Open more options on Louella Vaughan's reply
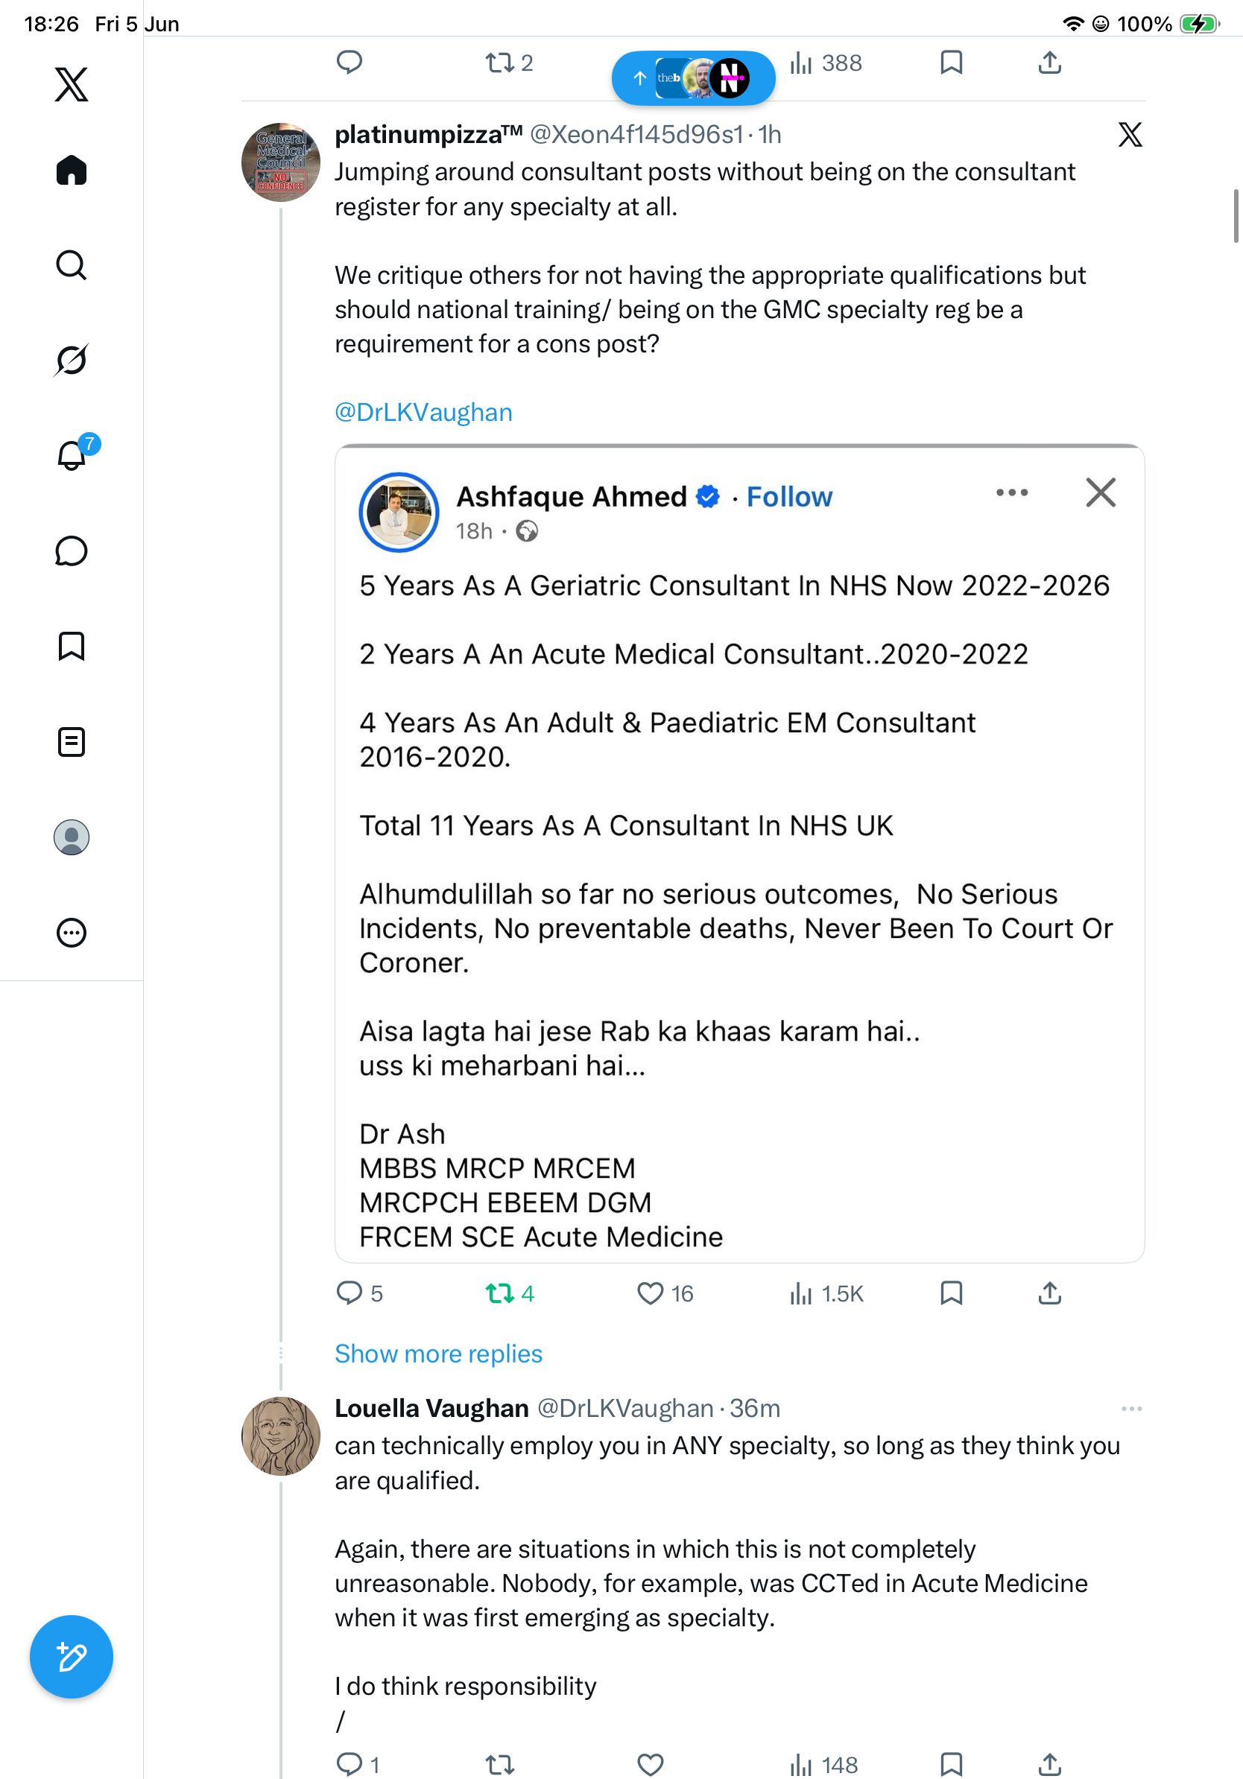The height and width of the screenshot is (1779, 1243). [x=1131, y=1409]
